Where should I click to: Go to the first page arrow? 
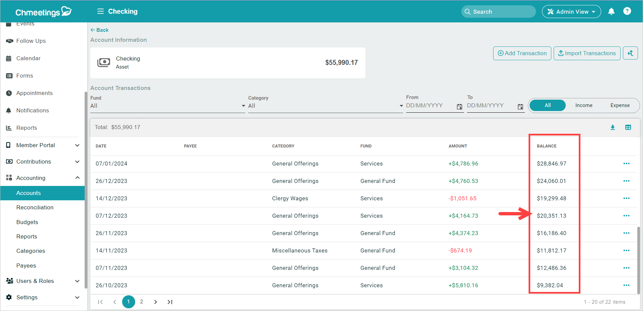tap(100, 302)
